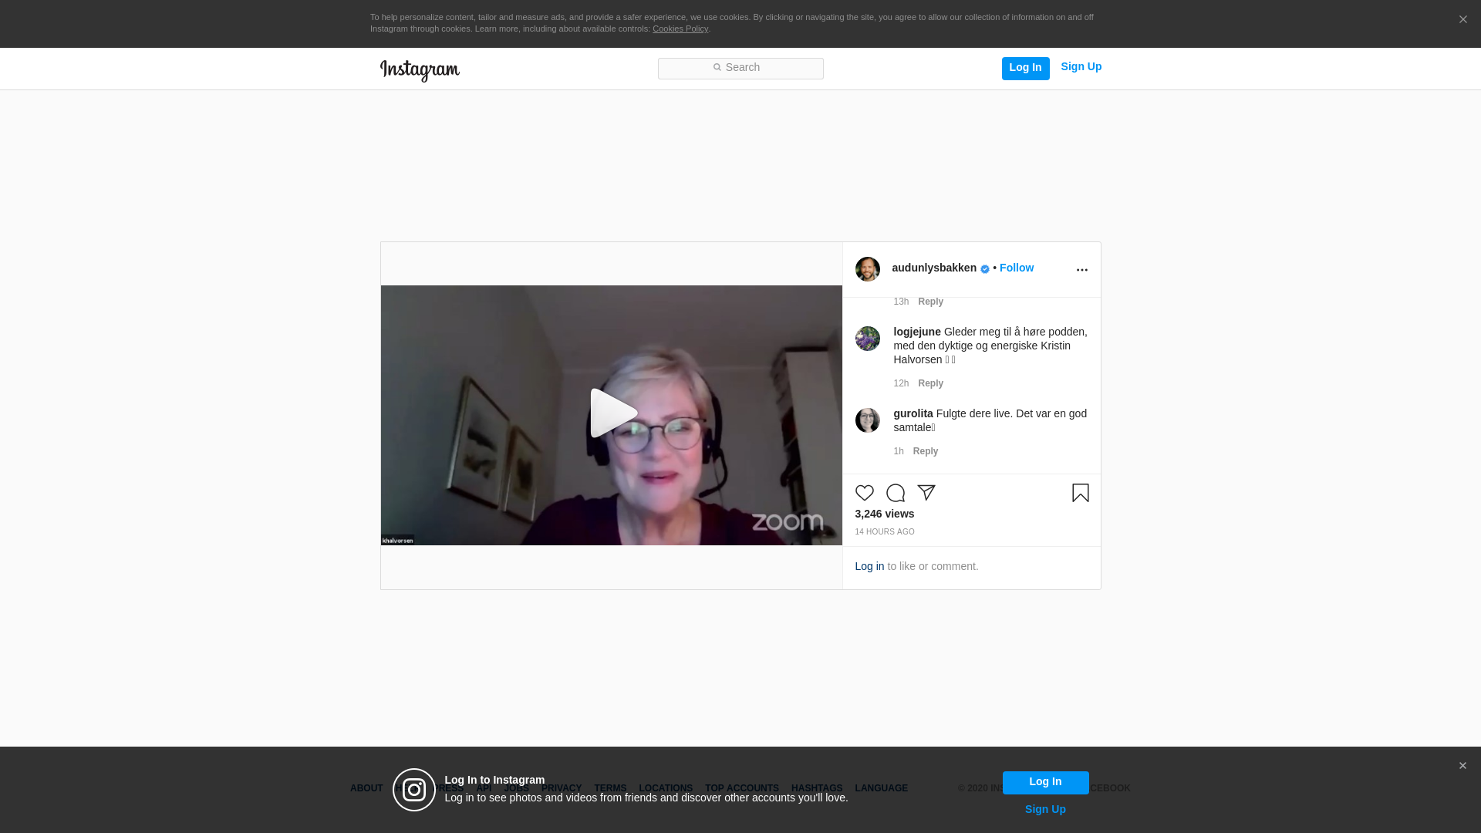Open the audunlysbakken username link
Viewport: 1481px width, 833px height.
[934, 268]
